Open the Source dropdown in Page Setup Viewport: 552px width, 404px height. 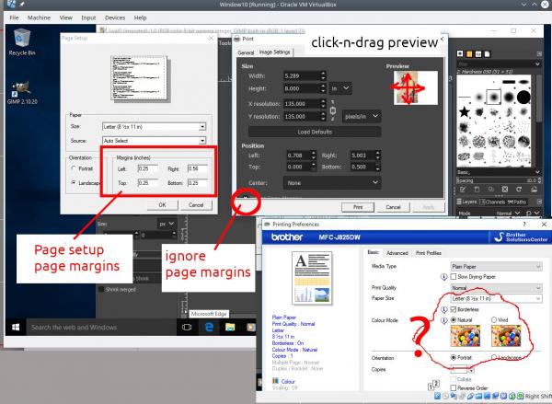154,141
